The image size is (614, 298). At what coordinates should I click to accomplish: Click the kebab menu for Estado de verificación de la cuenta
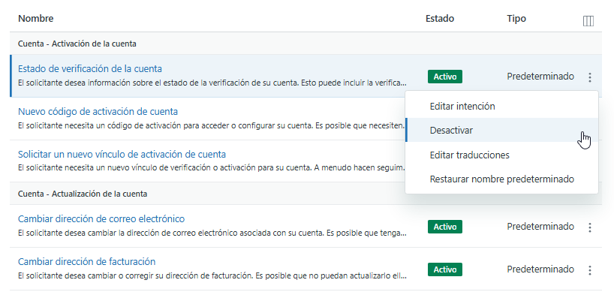point(590,77)
